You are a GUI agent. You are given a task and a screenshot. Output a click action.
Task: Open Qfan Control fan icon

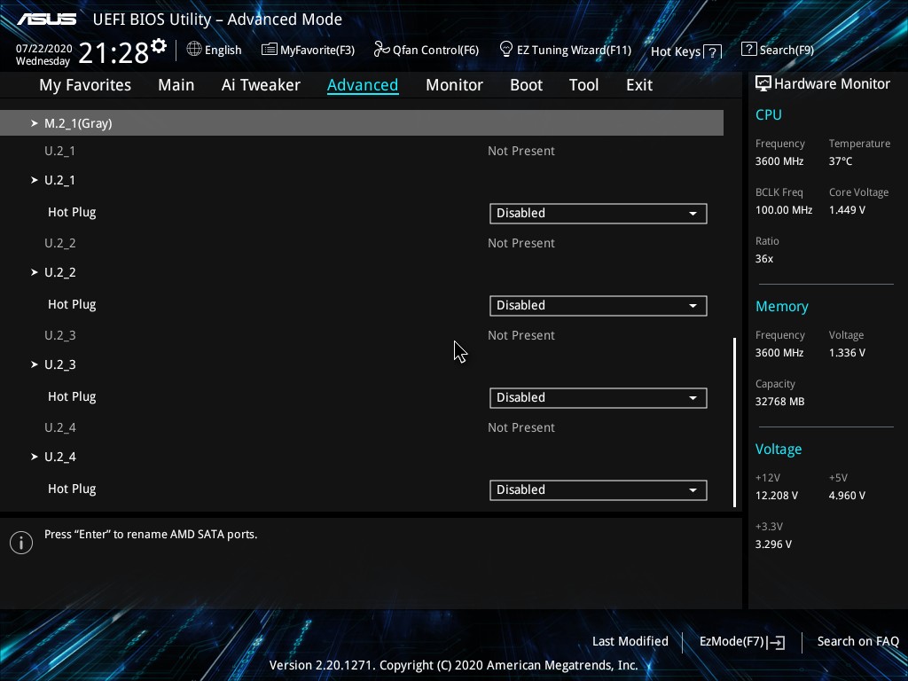[x=381, y=50]
